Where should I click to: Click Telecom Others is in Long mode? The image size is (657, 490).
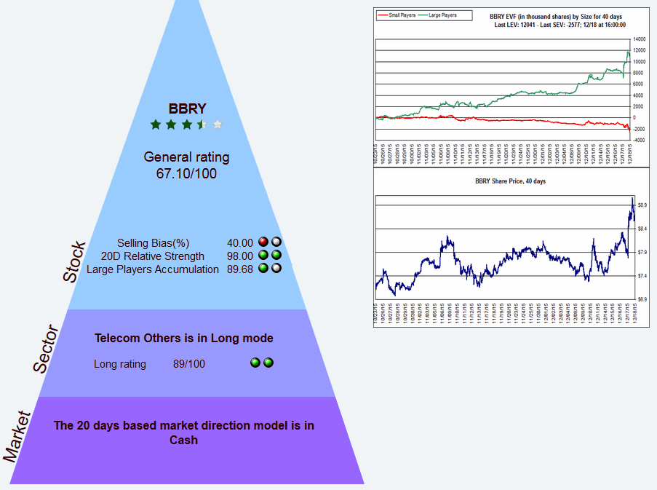tap(183, 339)
